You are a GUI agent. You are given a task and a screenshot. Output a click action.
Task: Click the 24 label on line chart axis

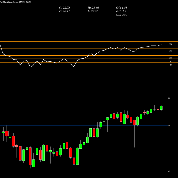[171, 44]
